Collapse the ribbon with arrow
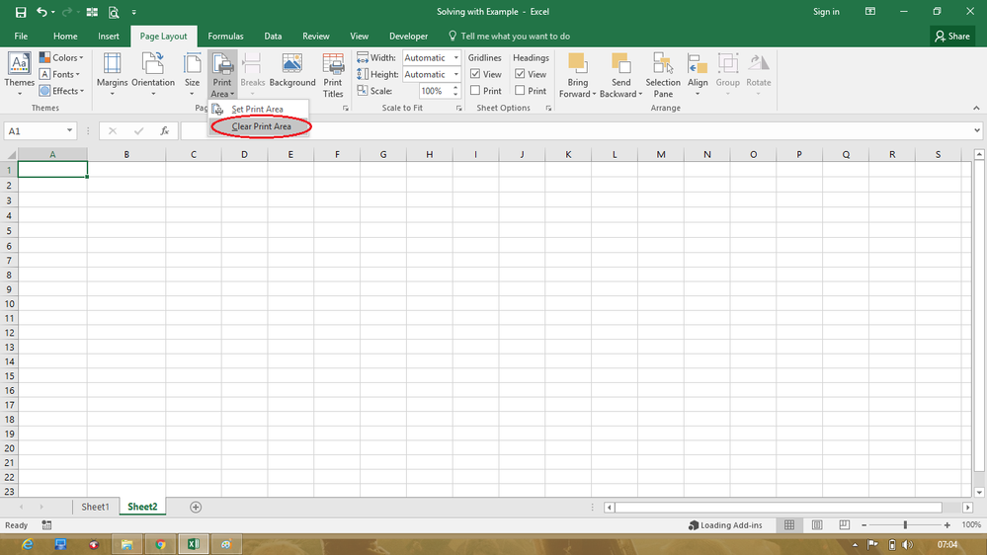Image resolution: width=987 pixels, height=555 pixels. pos(976,109)
